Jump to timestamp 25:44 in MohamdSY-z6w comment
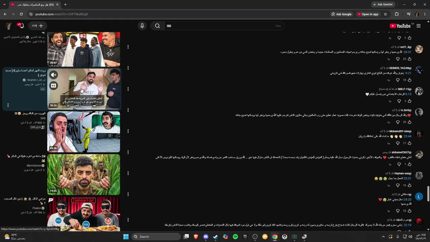 [407, 136]
